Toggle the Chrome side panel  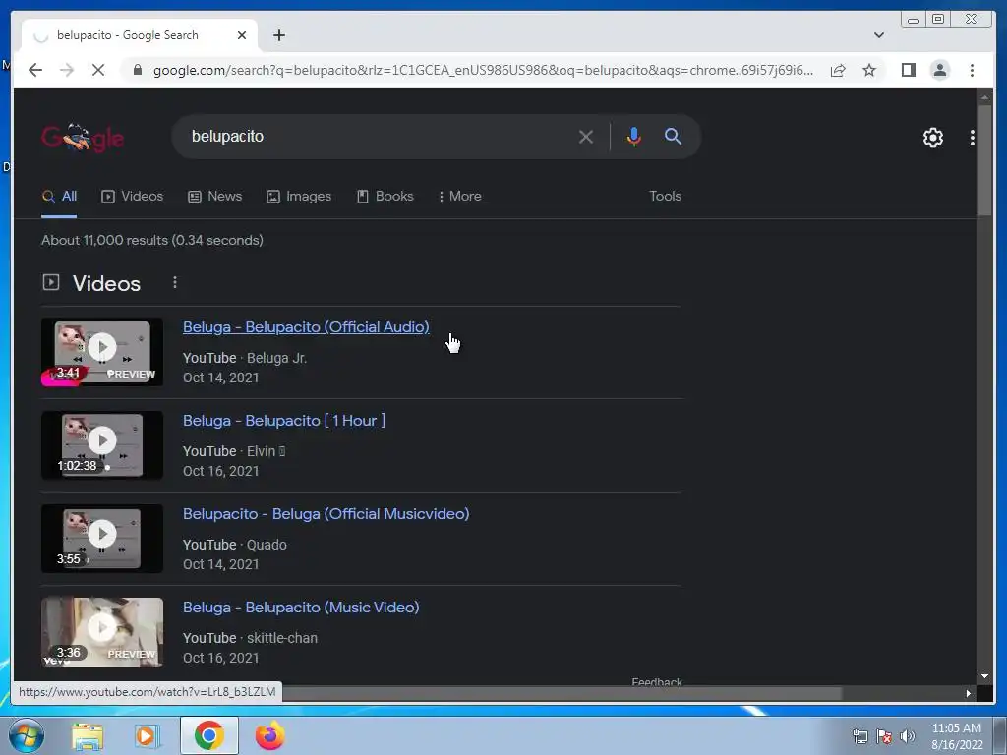click(x=908, y=70)
